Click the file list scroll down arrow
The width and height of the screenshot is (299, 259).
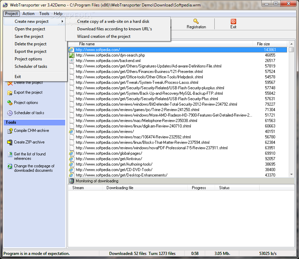[x=291, y=174]
